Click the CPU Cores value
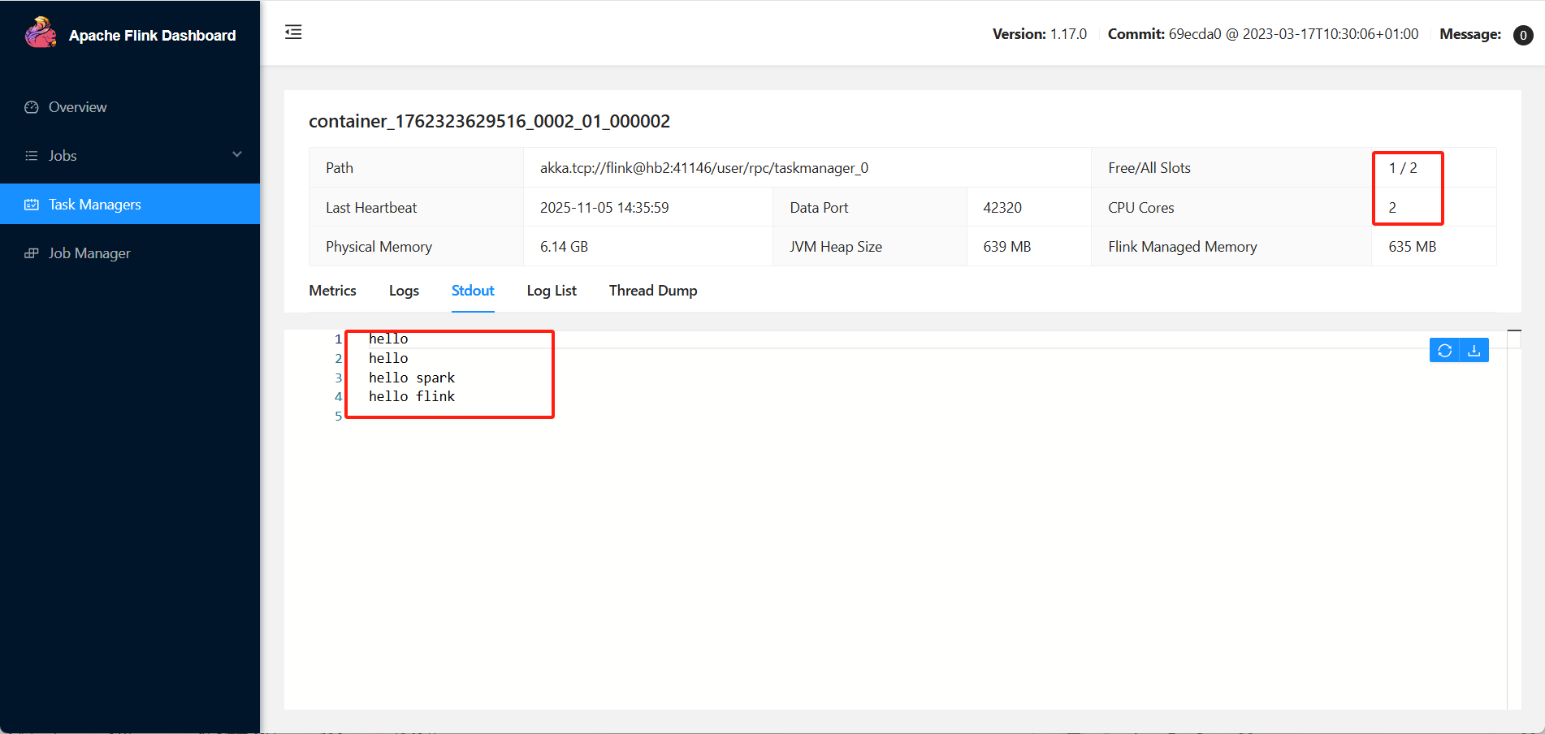 (x=1392, y=208)
